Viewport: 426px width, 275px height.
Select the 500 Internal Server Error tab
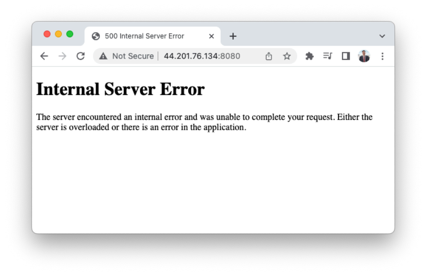[x=152, y=36]
